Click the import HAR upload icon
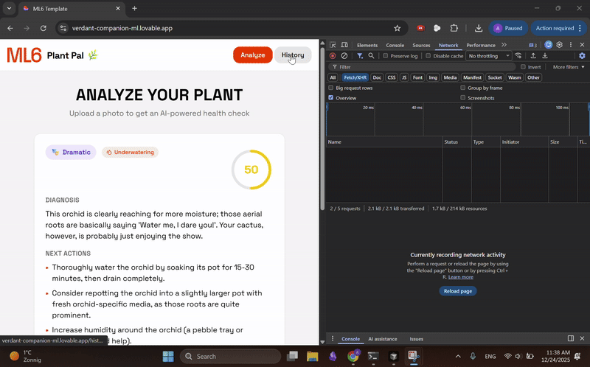590x367 pixels. click(533, 56)
